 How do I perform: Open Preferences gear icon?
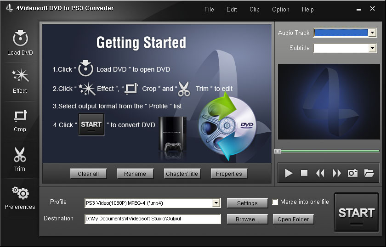(x=20, y=193)
